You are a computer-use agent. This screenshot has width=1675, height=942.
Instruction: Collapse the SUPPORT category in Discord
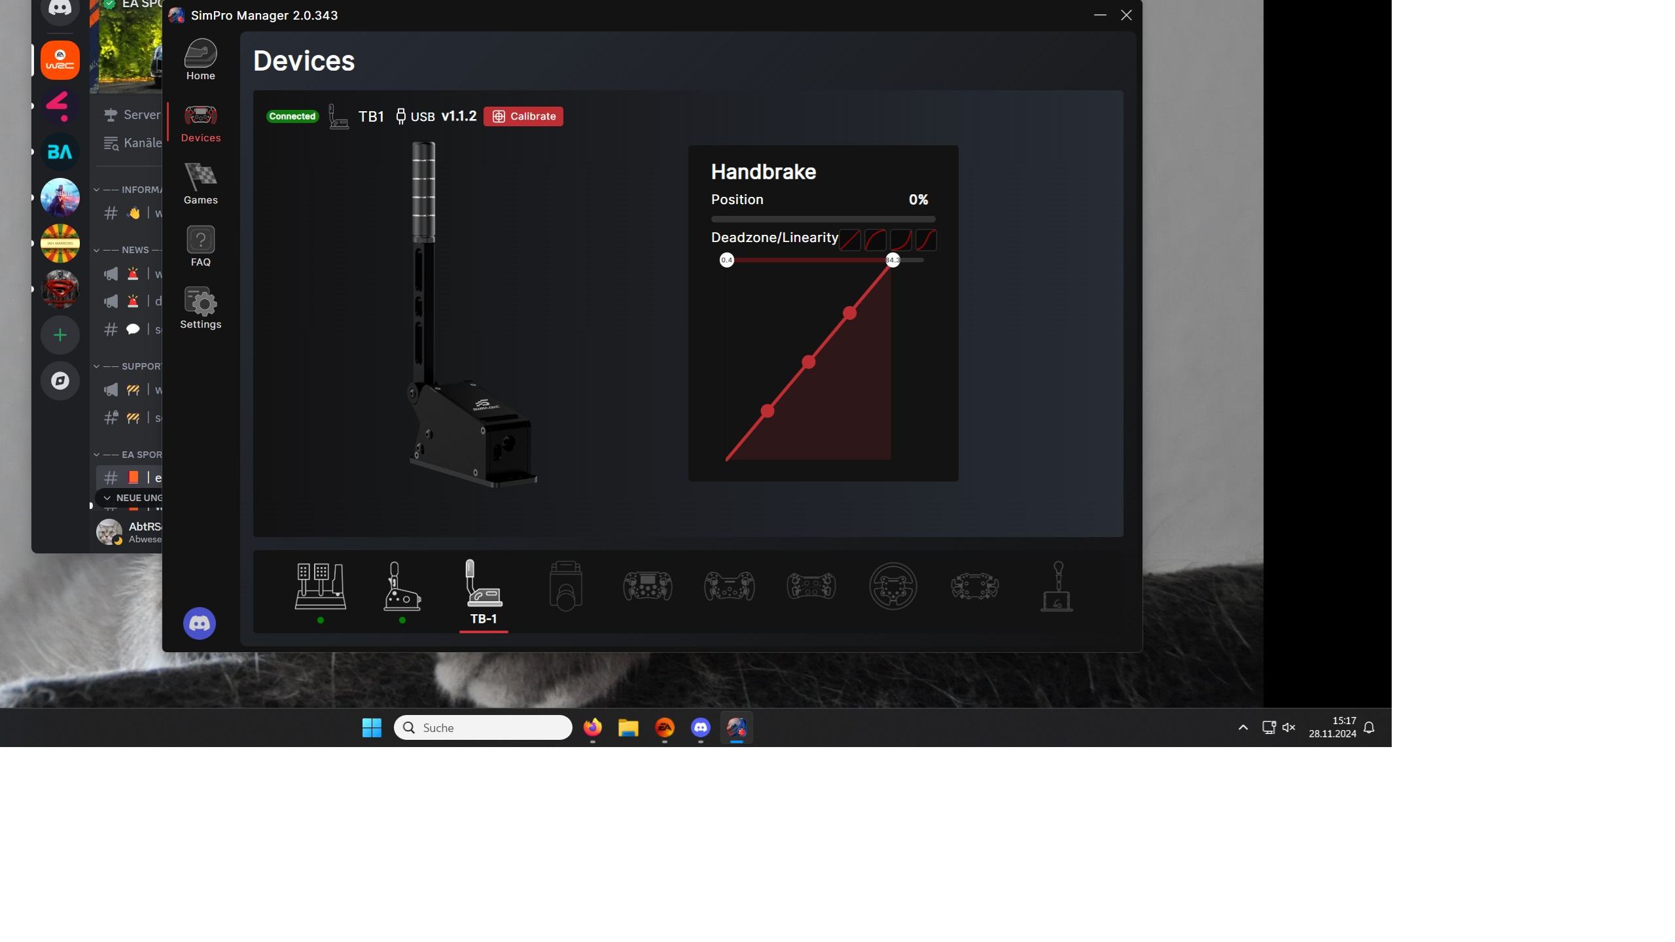click(128, 366)
